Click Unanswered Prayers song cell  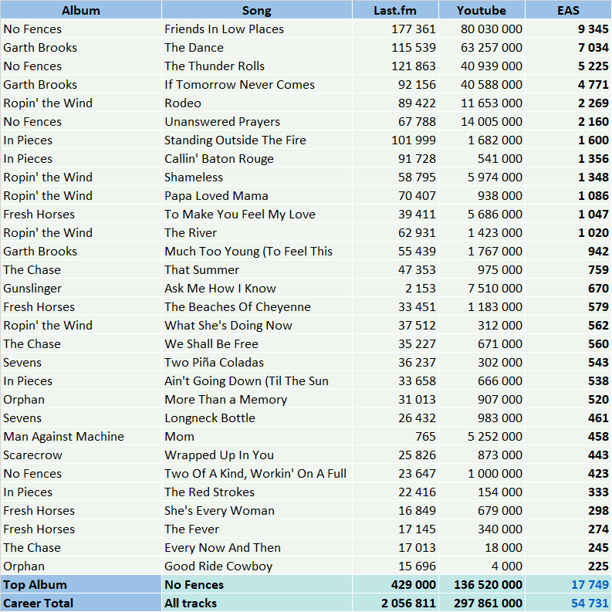coord(257,121)
